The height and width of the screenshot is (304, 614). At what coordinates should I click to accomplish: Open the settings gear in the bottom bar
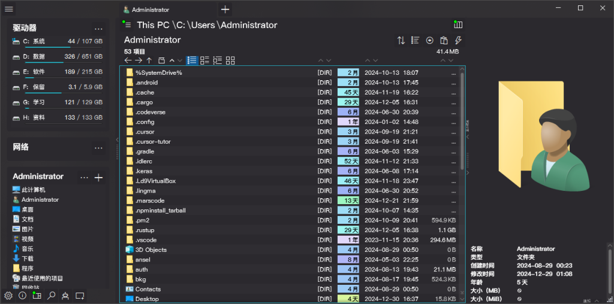point(8,296)
